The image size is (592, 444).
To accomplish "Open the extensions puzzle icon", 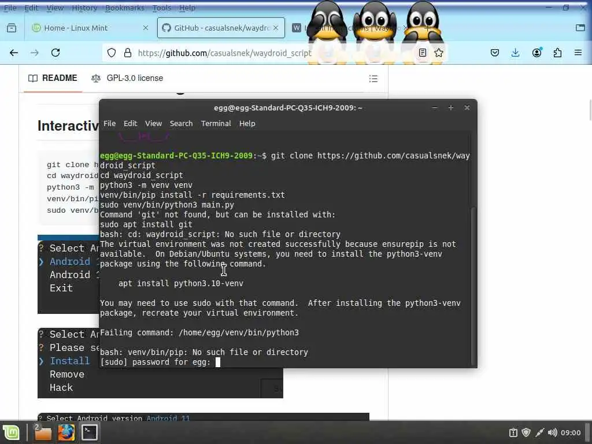I will coord(558,53).
